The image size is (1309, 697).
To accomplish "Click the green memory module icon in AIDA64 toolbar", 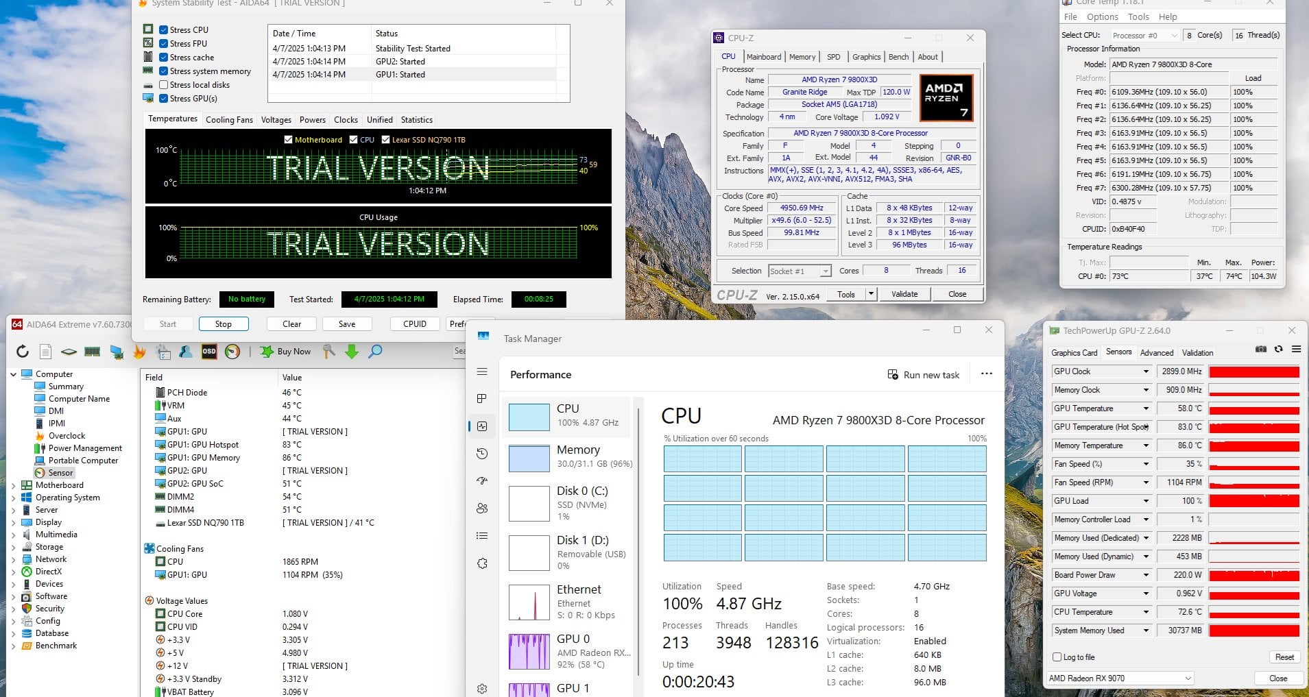I will (x=92, y=352).
